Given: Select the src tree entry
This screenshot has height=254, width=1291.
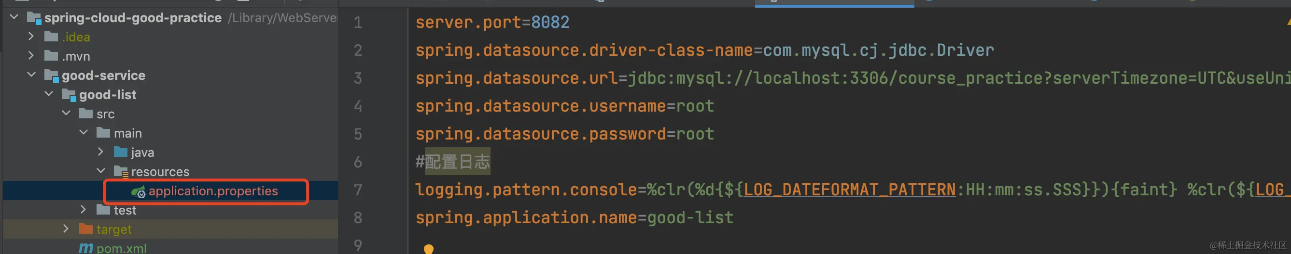Looking at the screenshot, I should (x=105, y=114).
